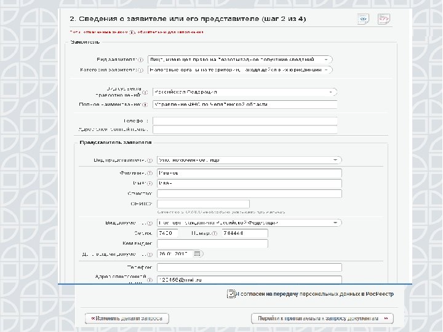Click the 'Имя' field with Иван
This screenshot has height=332, width=443.
[249, 183]
